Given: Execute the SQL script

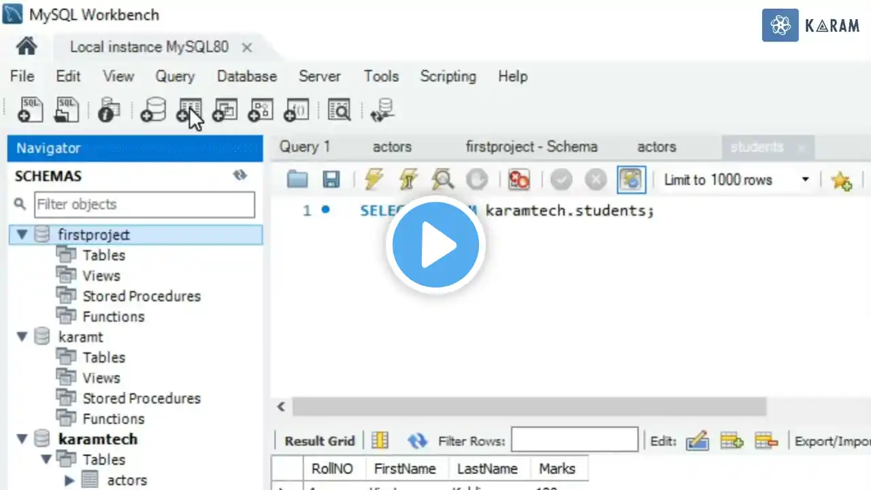Looking at the screenshot, I should coord(374,180).
